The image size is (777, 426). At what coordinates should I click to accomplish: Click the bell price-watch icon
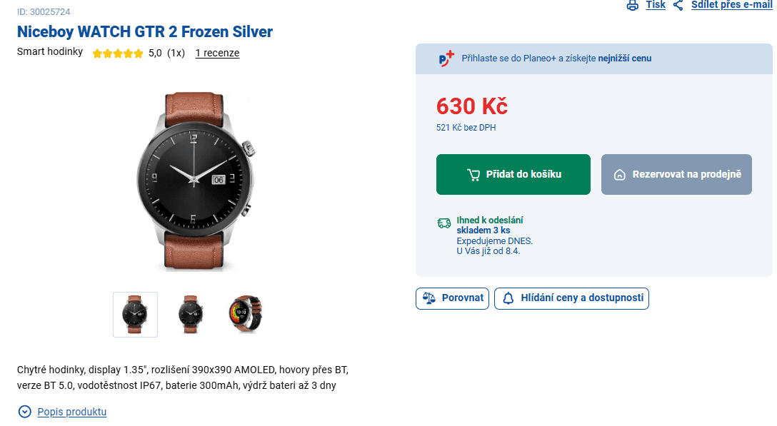[508, 298]
